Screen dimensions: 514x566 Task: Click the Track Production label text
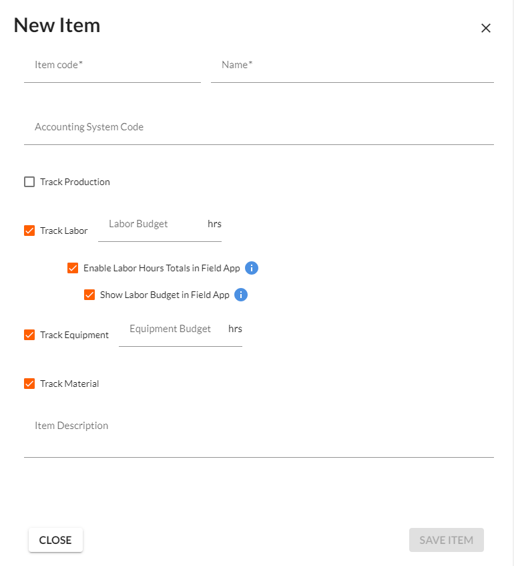[x=75, y=182]
